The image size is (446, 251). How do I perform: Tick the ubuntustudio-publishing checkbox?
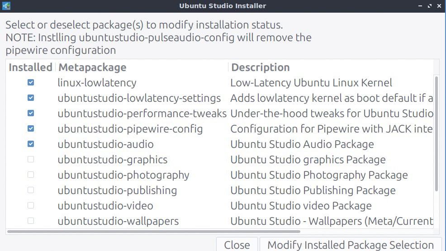click(x=31, y=190)
